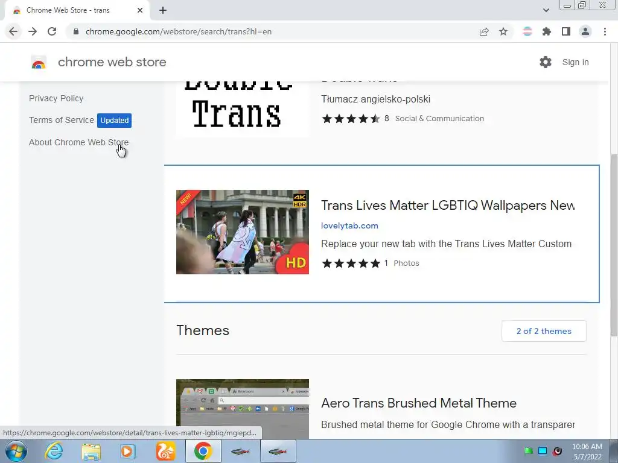This screenshot has height=463, width=618.
Task: Open the trans flag extension icon
Action: click(x=527, y=31)
